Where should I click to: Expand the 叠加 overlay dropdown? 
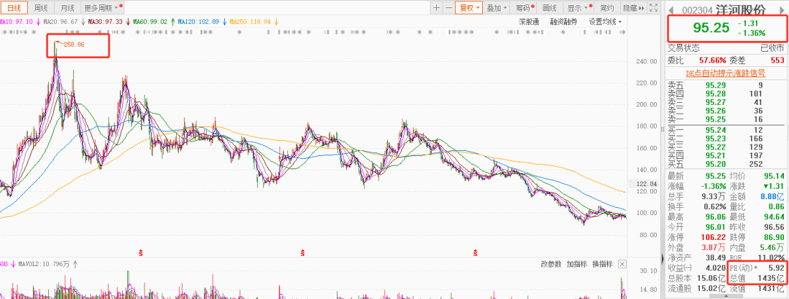coord(497,8)
